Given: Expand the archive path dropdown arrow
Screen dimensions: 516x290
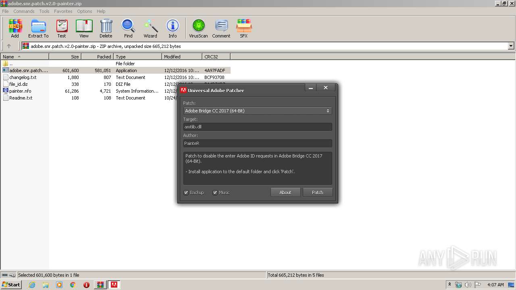Looking at the screenshot, I should click(511, 46).
